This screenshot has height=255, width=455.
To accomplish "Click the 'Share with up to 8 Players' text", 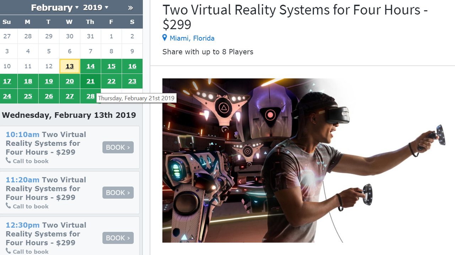I will click(x=208, y=52).
